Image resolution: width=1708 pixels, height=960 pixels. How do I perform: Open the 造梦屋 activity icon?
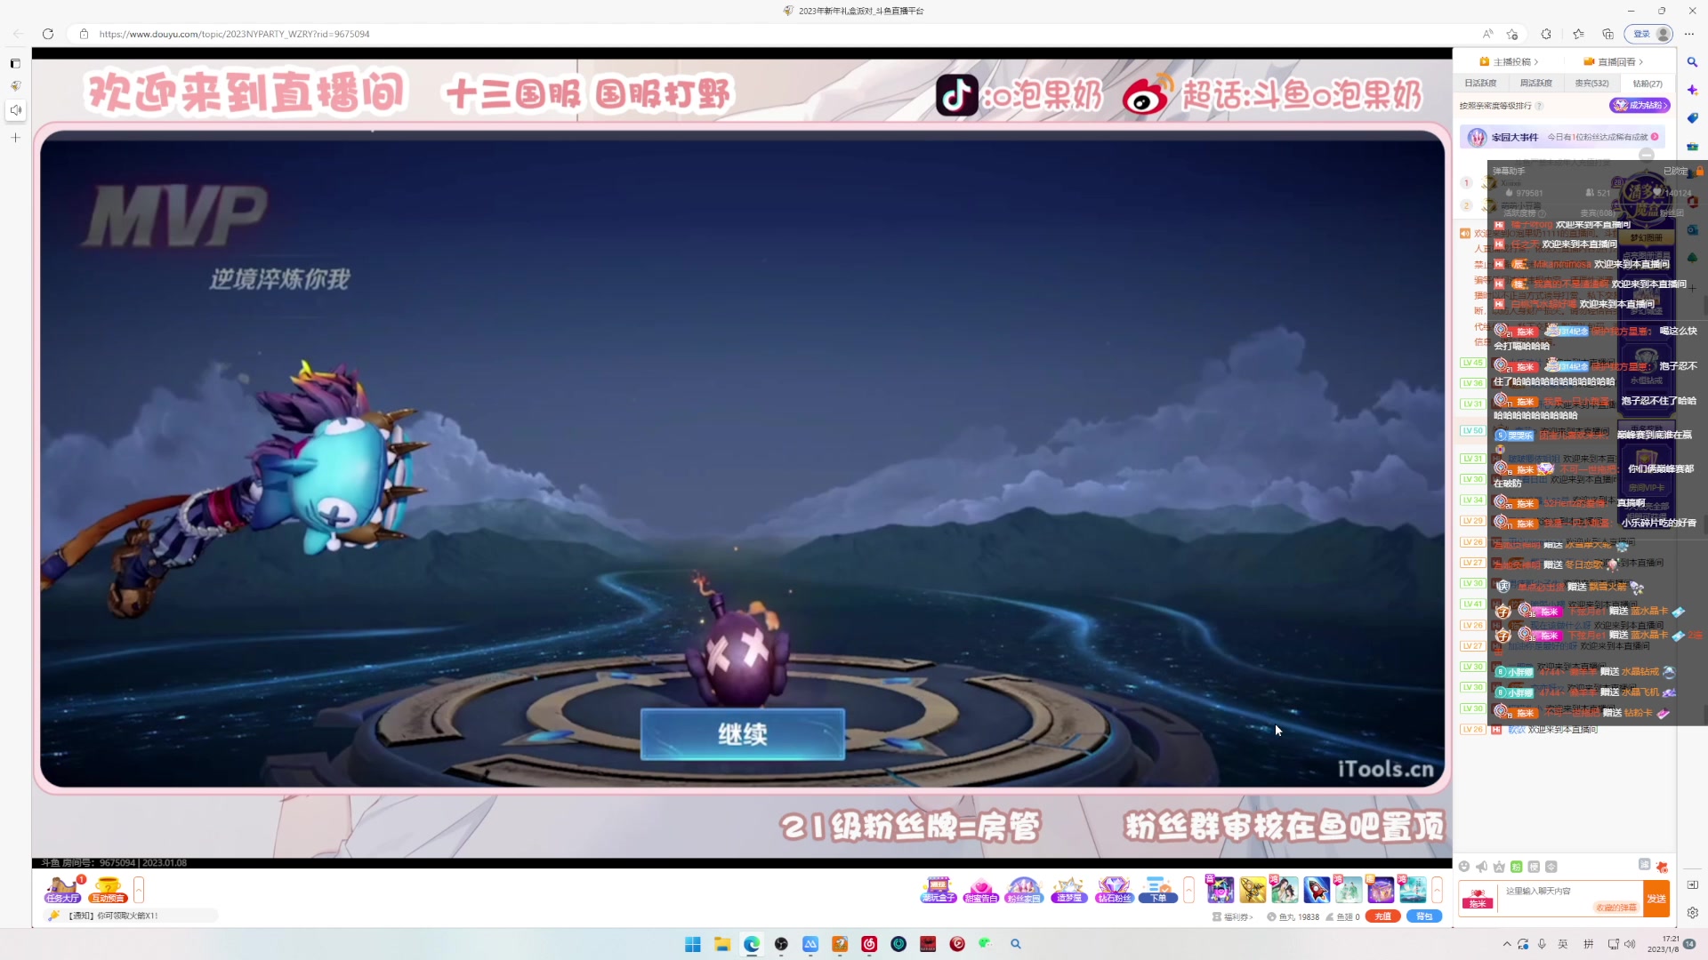tap(1068, 889)
